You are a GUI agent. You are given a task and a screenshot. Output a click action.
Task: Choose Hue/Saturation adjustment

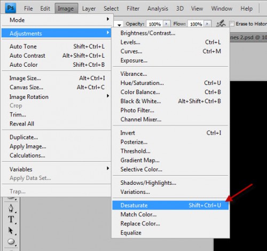(170, 83)
